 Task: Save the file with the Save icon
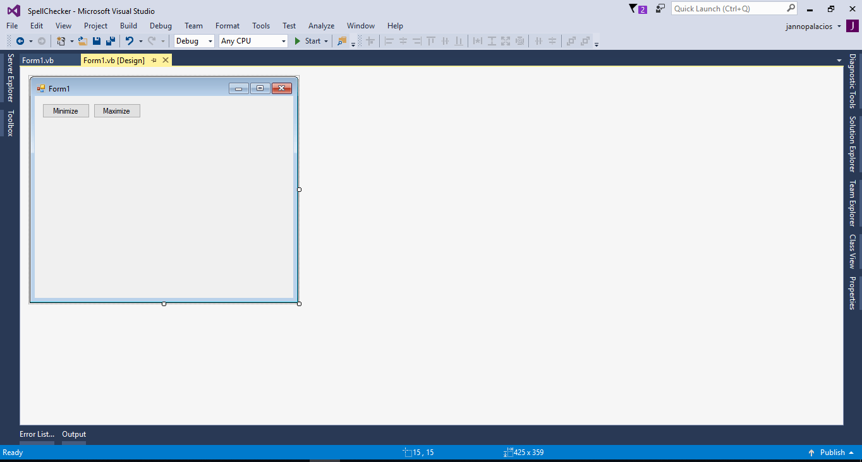tap(97, 41)
